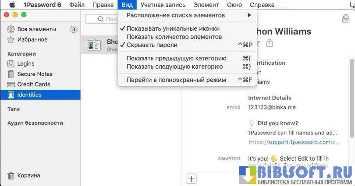Open the support.1password.com link
The width and height of the screenshot is (355, 186).
294,142
